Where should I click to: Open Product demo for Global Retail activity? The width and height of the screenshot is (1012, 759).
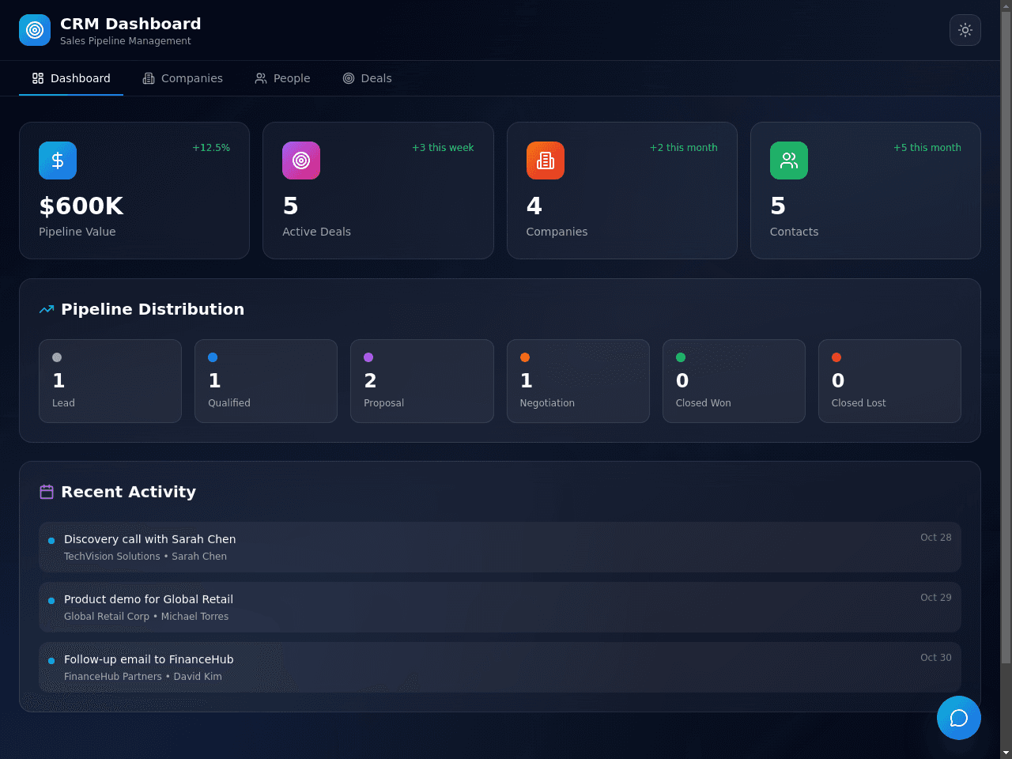[x=500, y=607]
